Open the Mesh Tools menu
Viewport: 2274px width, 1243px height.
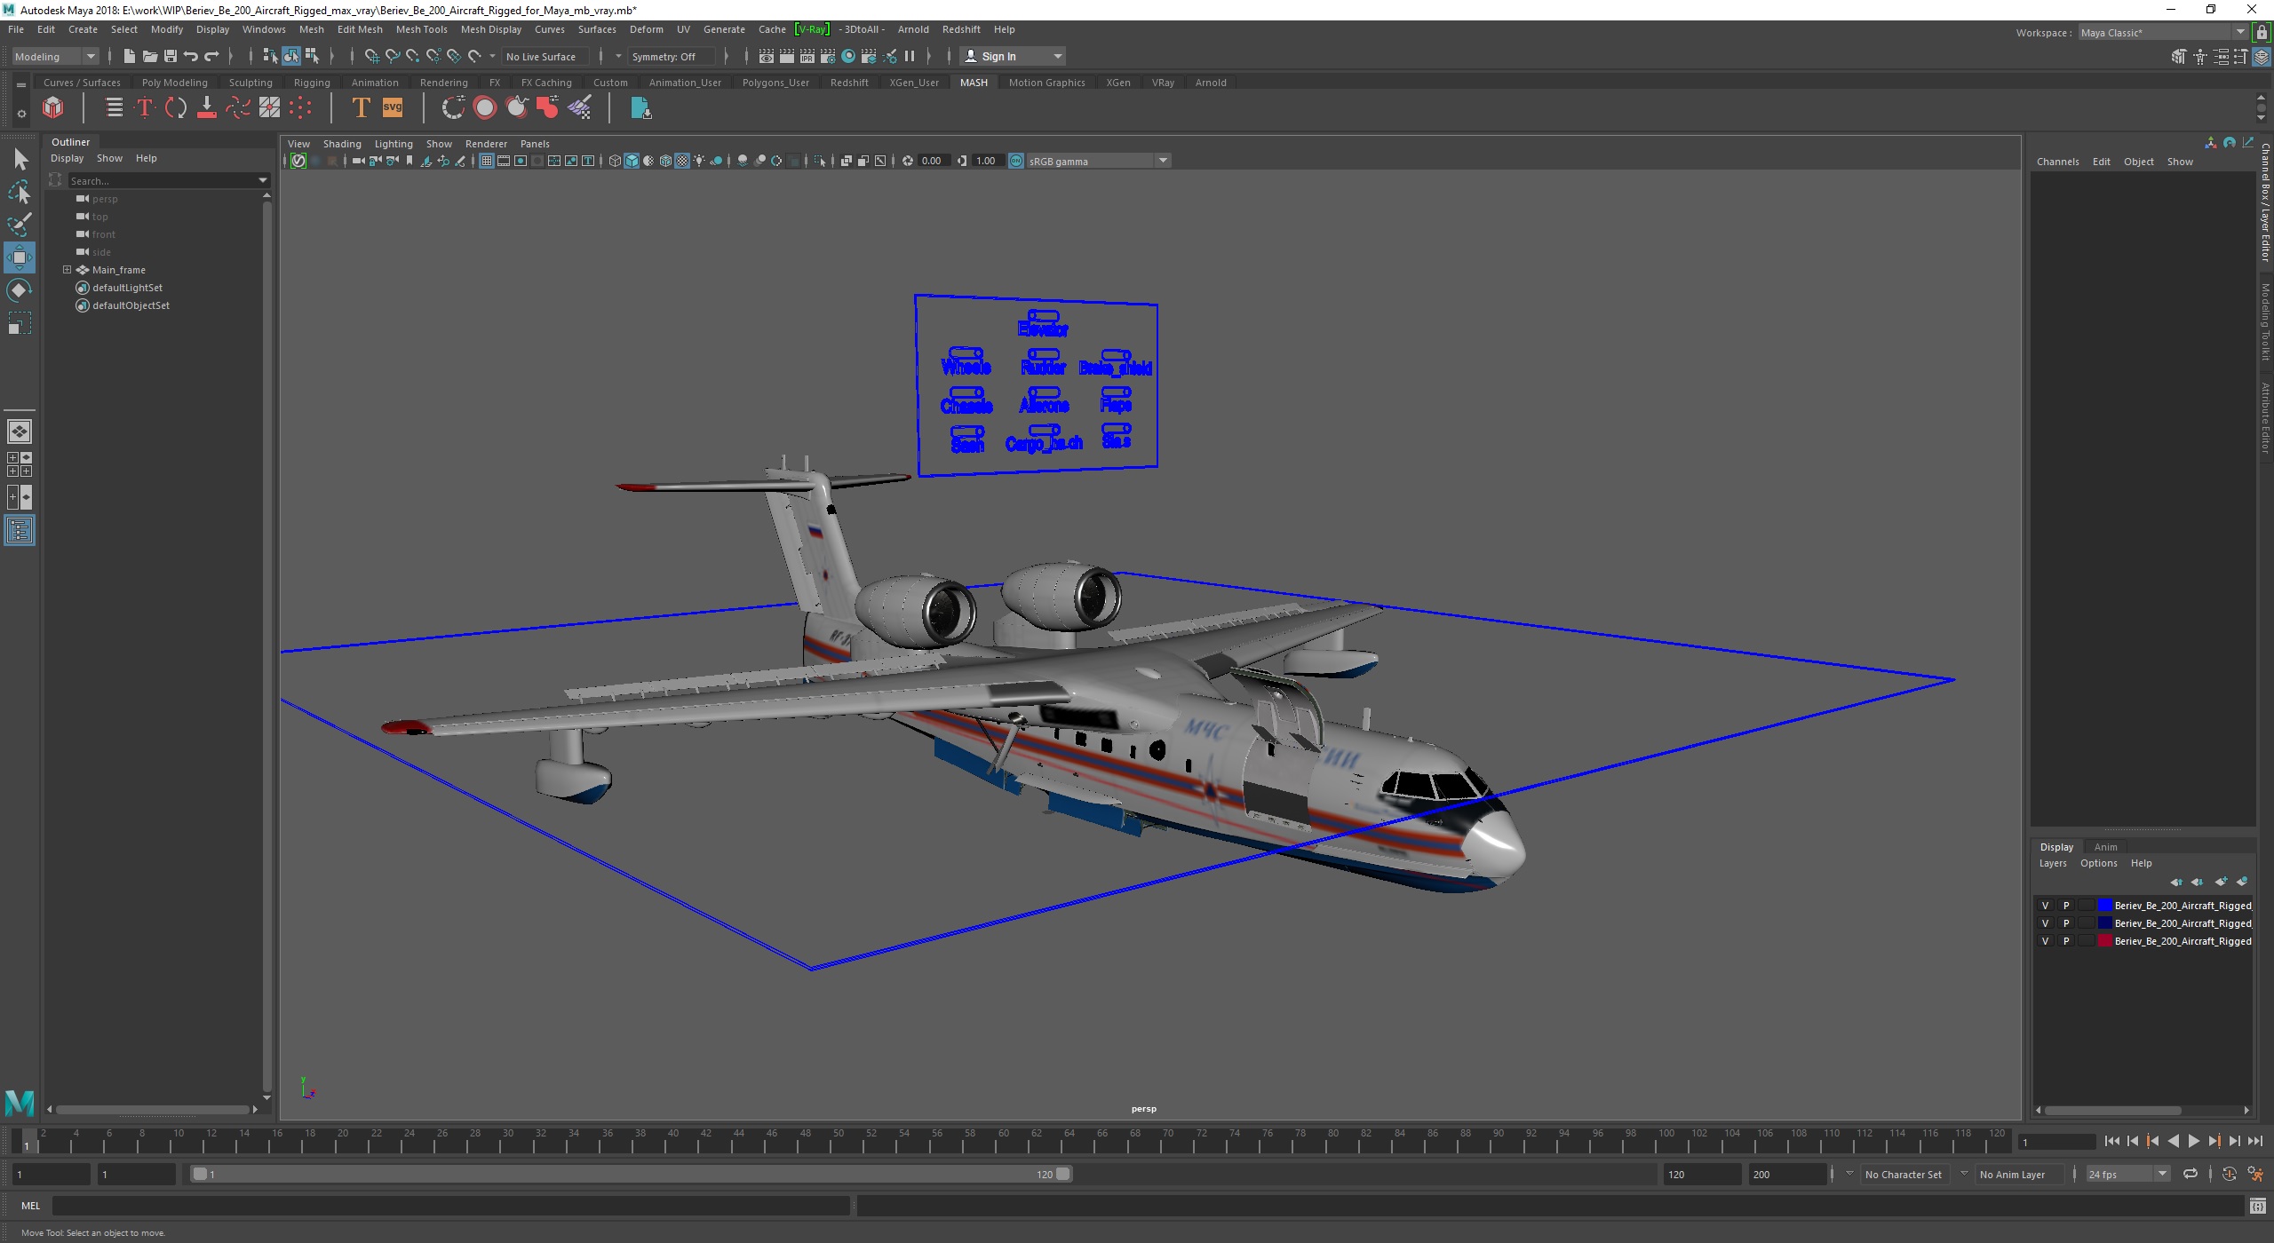click(x=421, y=29)
